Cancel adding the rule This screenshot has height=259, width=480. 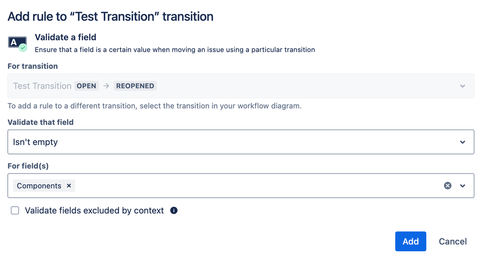click(x=453, y=241)
